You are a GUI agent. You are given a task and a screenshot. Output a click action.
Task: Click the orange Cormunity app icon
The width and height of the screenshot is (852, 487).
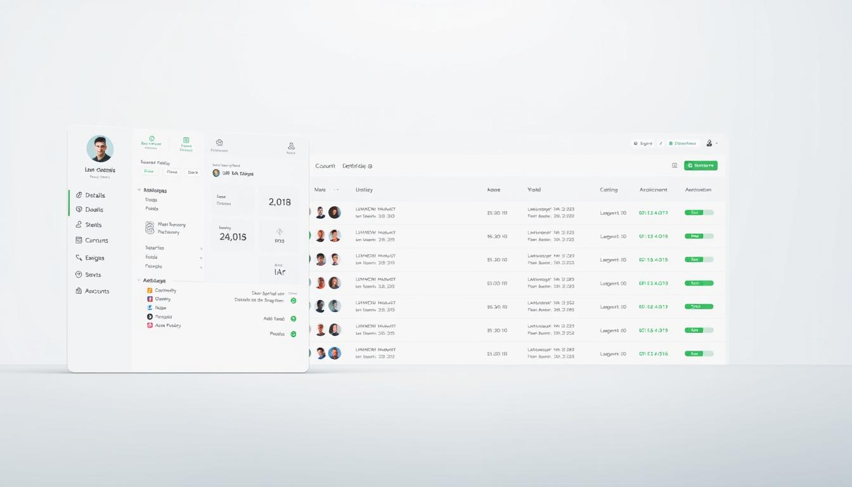pyautogui.click(x=150, y=290)
